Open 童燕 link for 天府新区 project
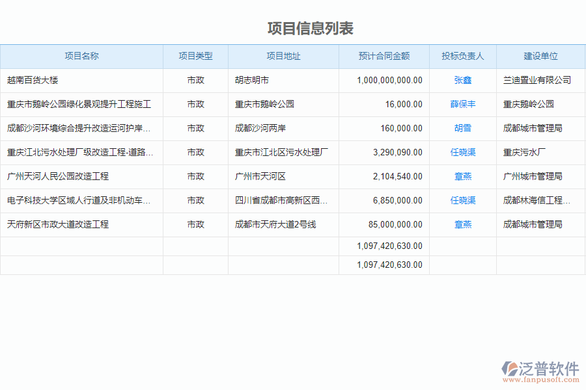This screenshot has width=586, height=390. point(463,224)
